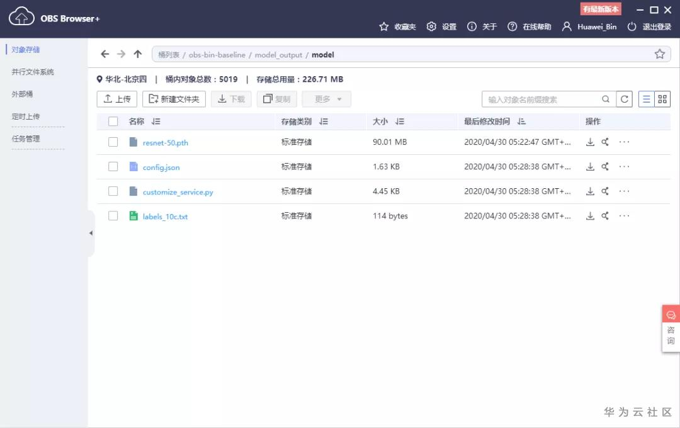The width and height of the screenshot is (680, 428).
Task: Collapse the left sidebar panel
Action: (x=91, y=234)
